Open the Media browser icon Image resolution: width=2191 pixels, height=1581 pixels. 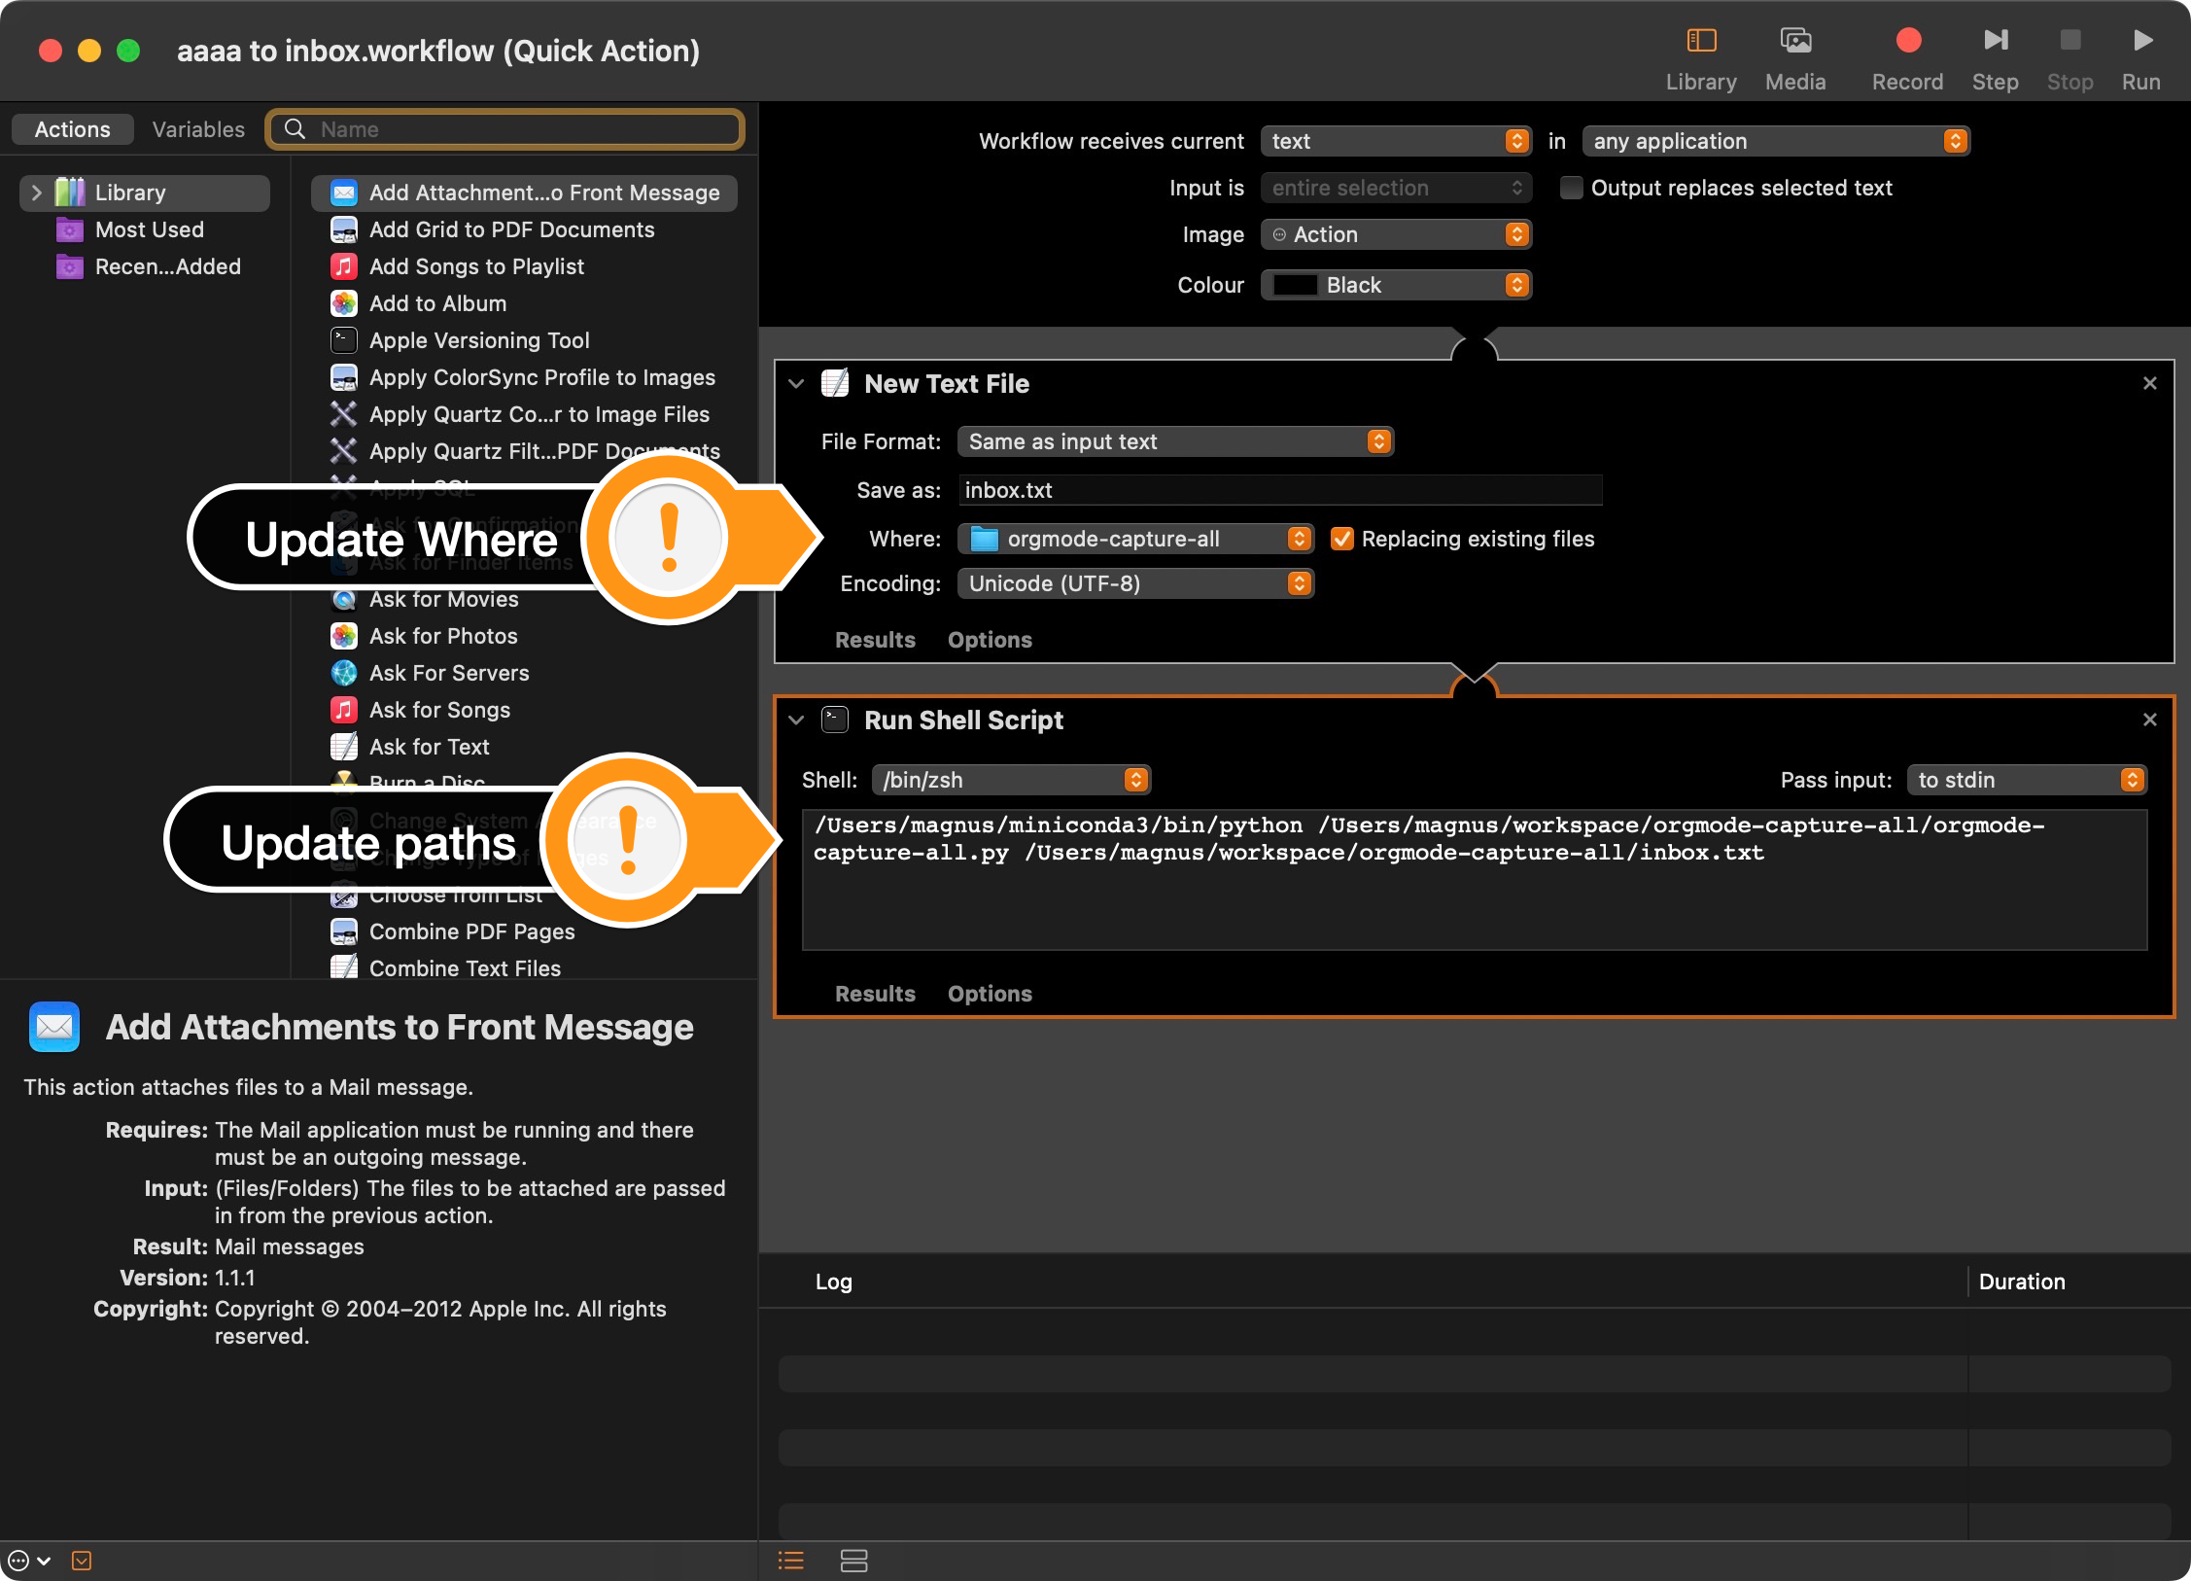click(x=1795, y=41)
